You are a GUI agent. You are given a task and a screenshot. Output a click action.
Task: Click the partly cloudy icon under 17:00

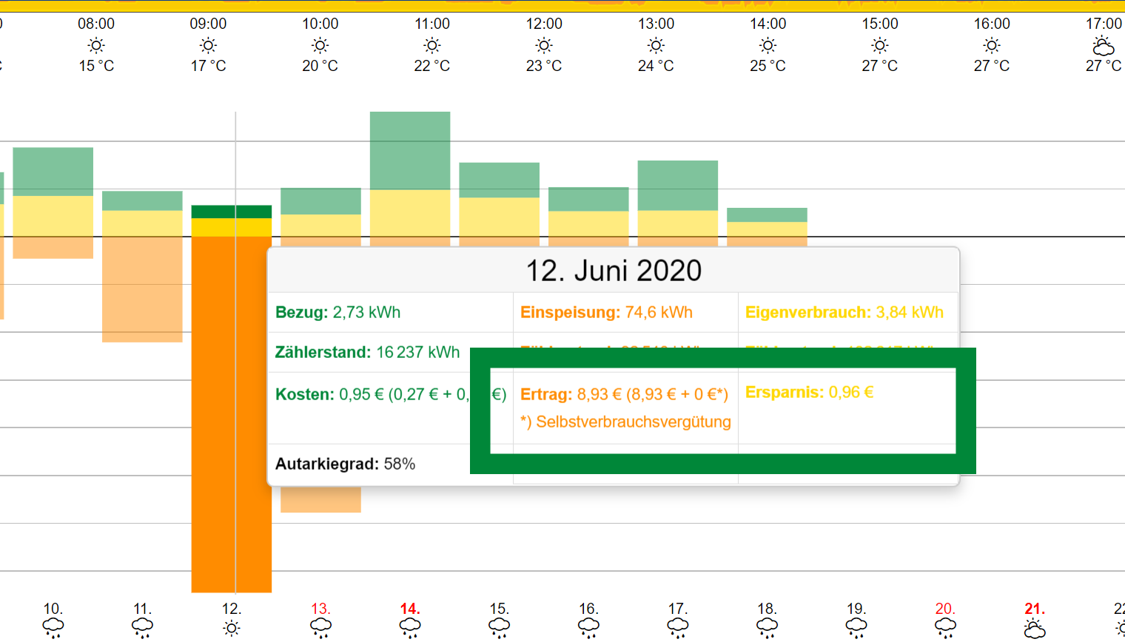pyautogui.click(x=1103, y=47)
